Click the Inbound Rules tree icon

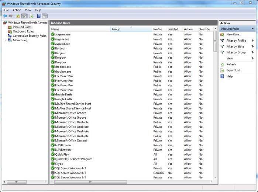click(x=10, y=27)
